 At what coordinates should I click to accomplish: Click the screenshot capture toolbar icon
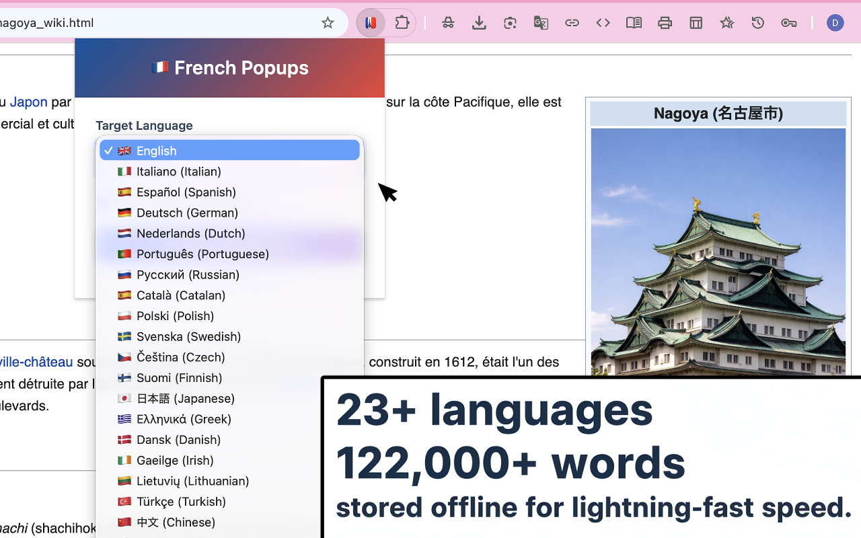click(x=510, y=23)
